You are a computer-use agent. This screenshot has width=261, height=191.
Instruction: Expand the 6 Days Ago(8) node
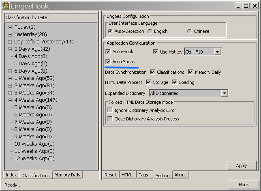10,71
